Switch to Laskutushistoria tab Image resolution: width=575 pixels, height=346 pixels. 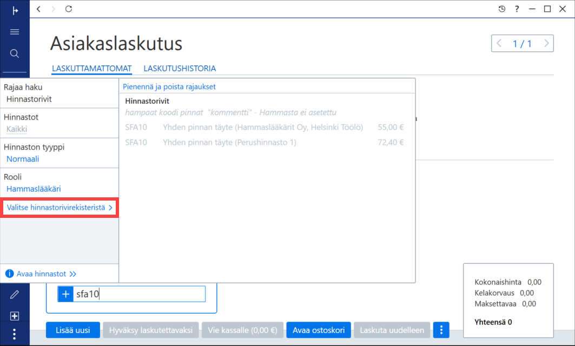pyautogui.click(x=180, y=69)
